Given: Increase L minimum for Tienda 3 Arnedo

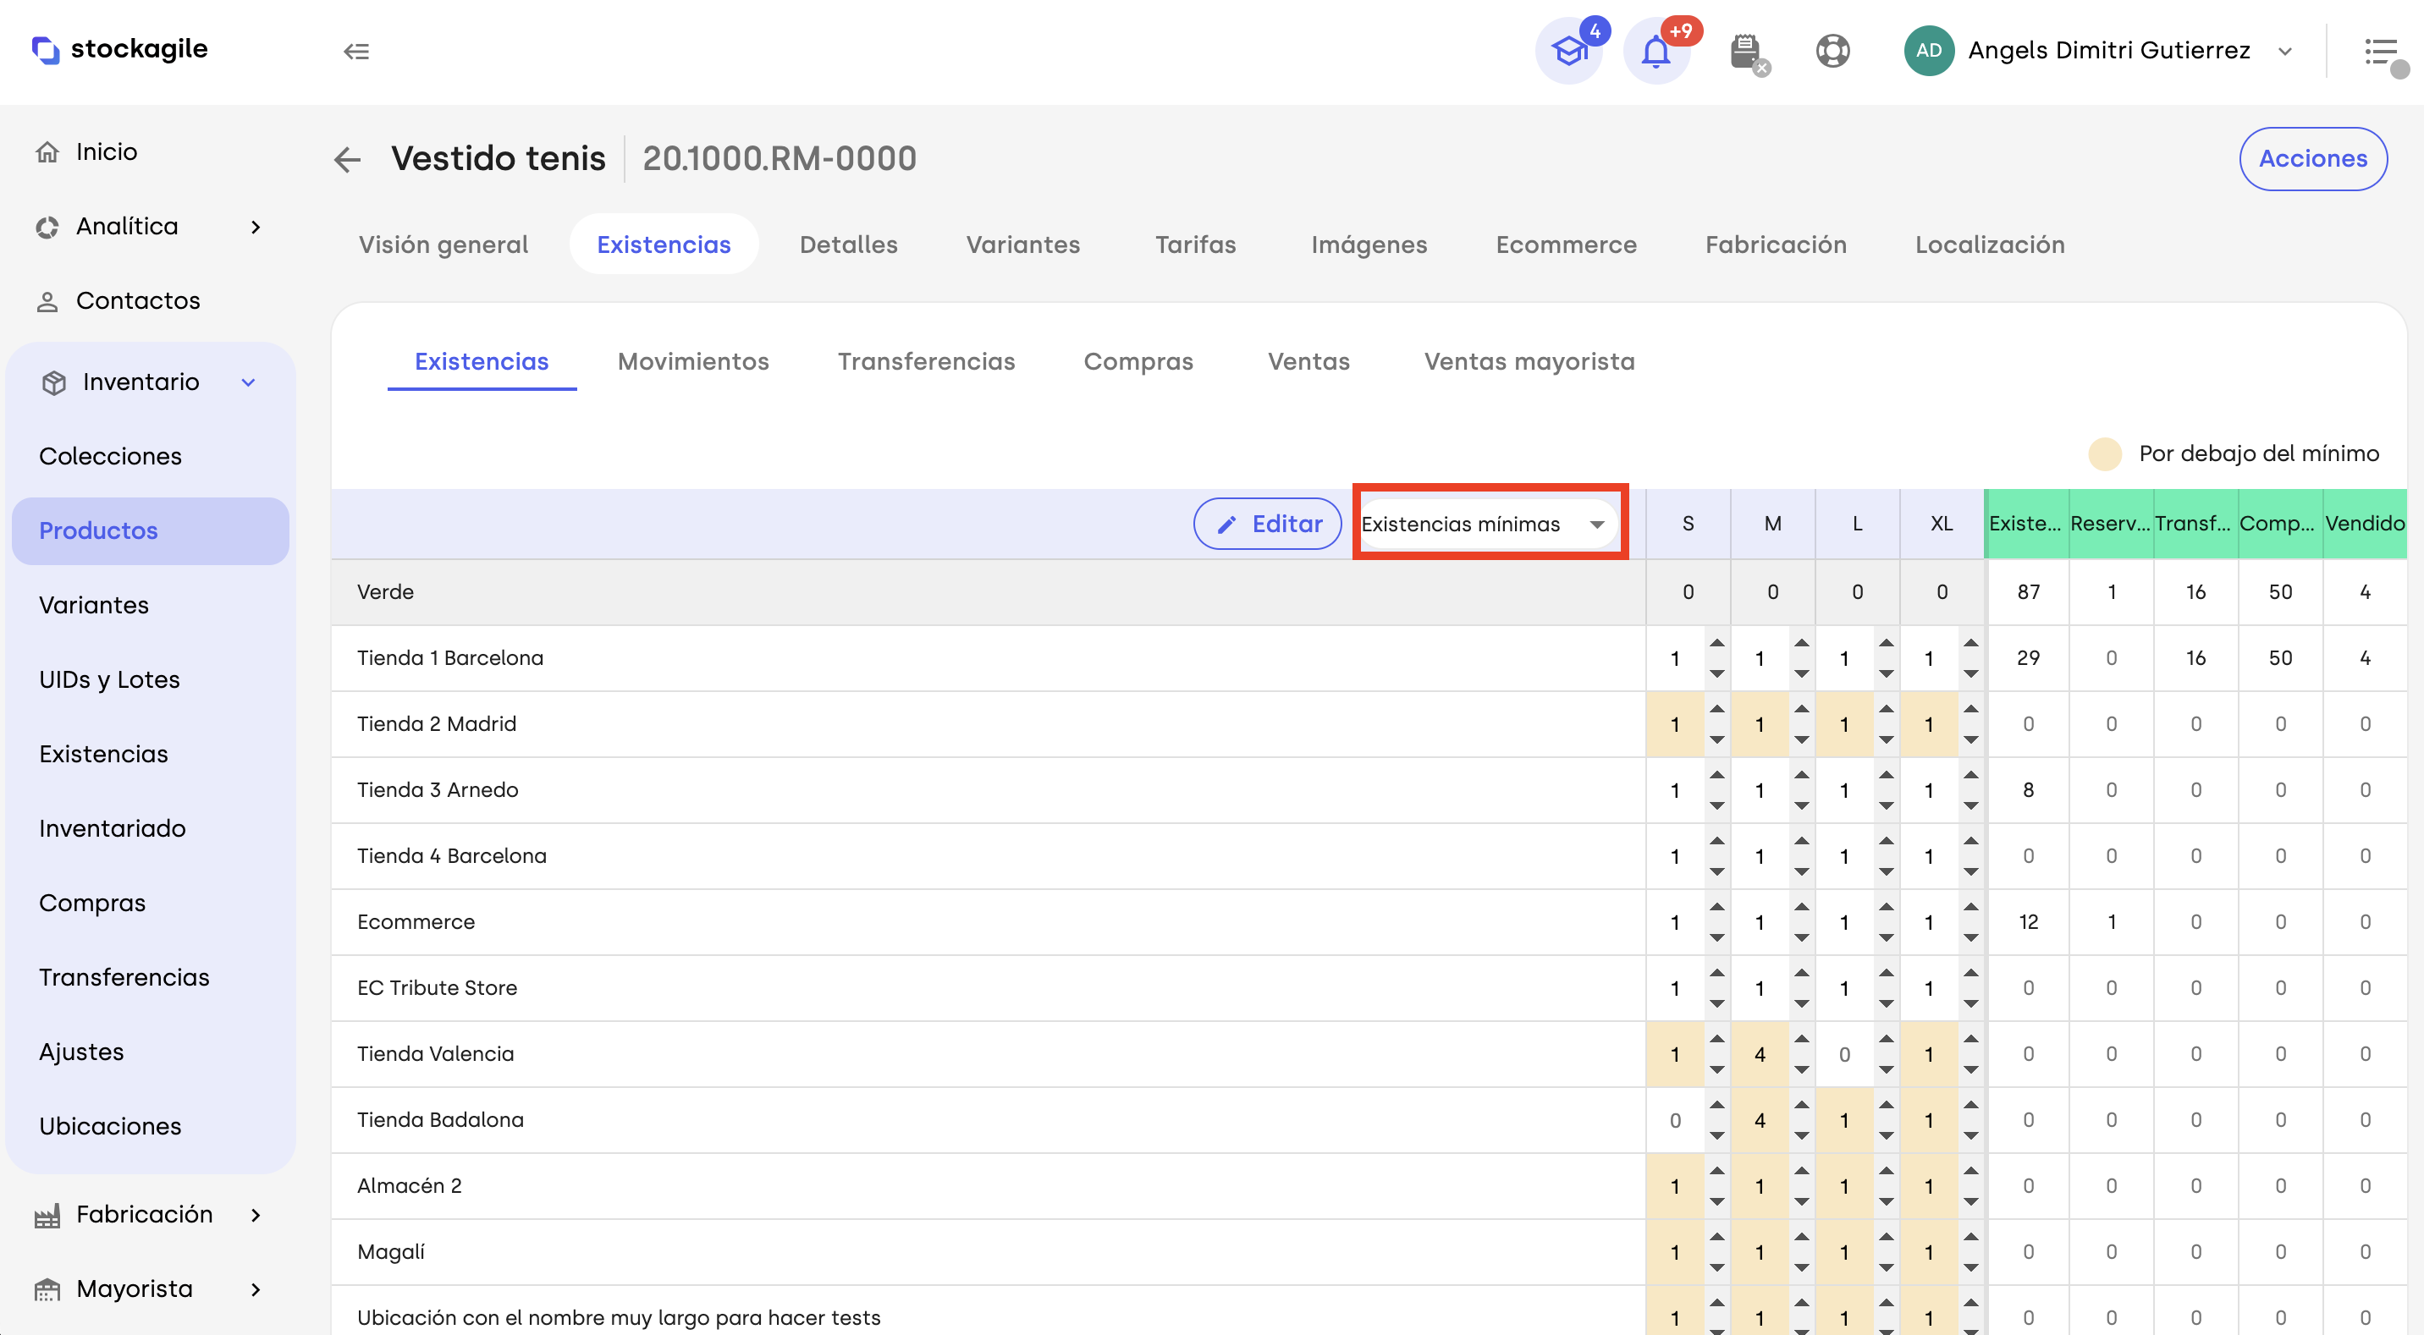Looking at the screenshot, I should 1886,775.
